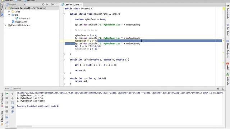This screenshot has width=230, height=129.
Task: Expand the .idea folder
Action: tap(9, 11)
